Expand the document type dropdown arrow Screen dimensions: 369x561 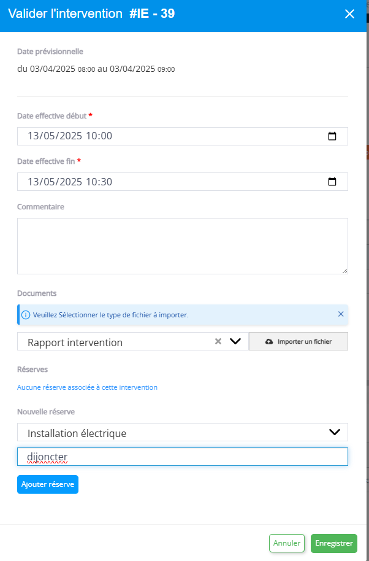[x=235, y=341]
